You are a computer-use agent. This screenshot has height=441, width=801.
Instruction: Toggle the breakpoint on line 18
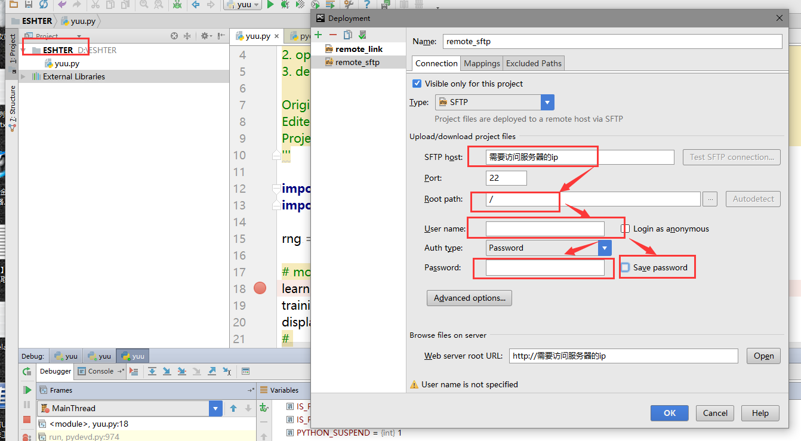click(x=260, y=288)
